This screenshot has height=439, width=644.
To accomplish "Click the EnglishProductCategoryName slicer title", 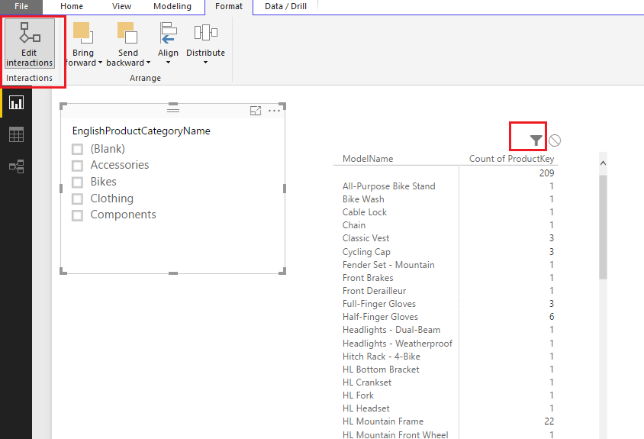I will [x=141, y=131].
